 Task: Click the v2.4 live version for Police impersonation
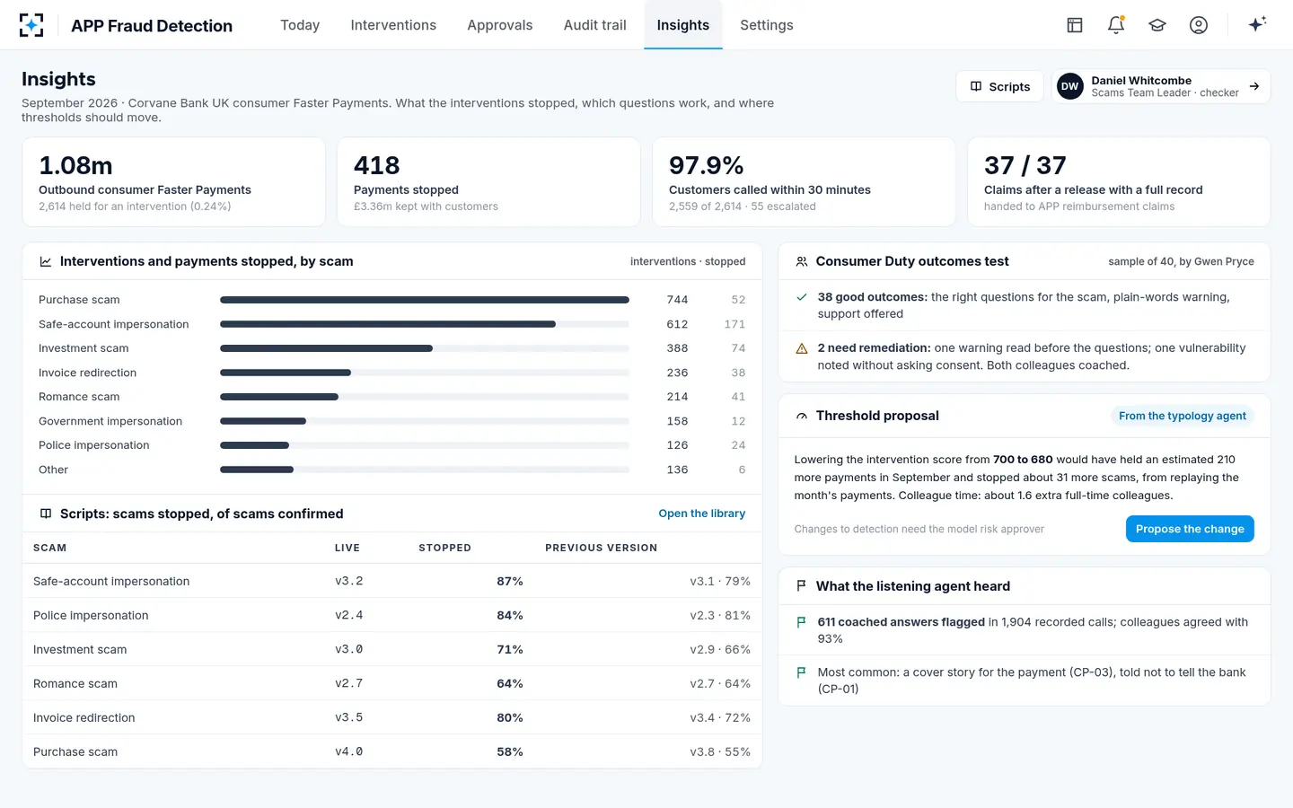coord(349,616)
